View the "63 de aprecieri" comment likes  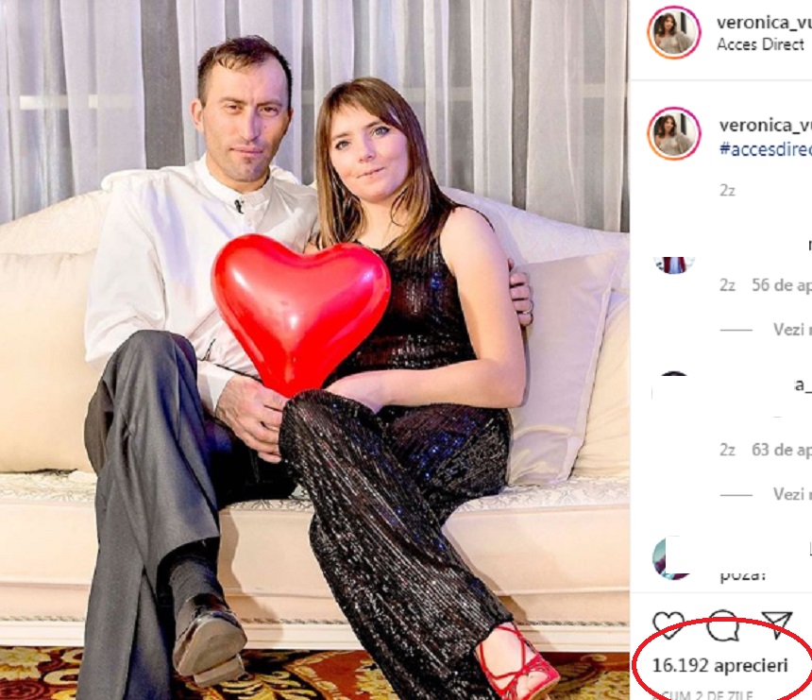click(781, 450)
